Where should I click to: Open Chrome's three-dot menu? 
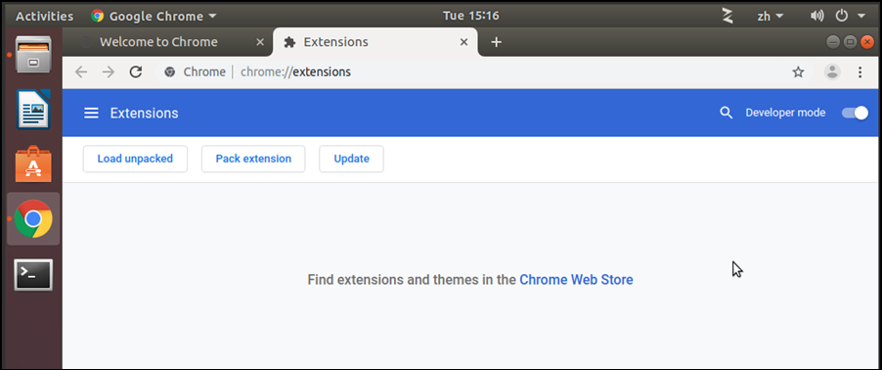860,72
